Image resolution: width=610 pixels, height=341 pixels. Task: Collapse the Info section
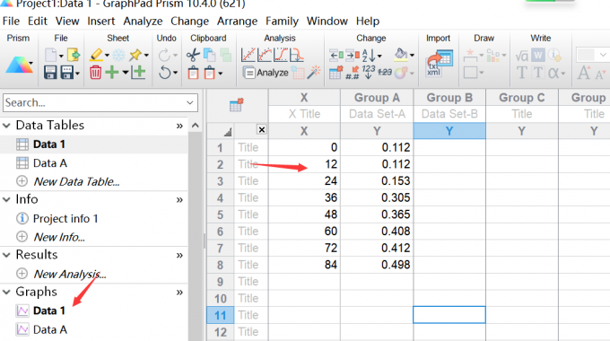(6, 199)
